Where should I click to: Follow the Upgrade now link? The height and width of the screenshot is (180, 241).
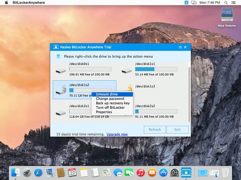117,134
